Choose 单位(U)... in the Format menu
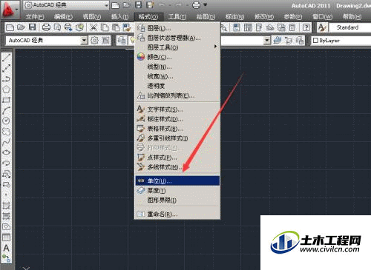This screenshot has width=371, height=270. click(177, 180)
